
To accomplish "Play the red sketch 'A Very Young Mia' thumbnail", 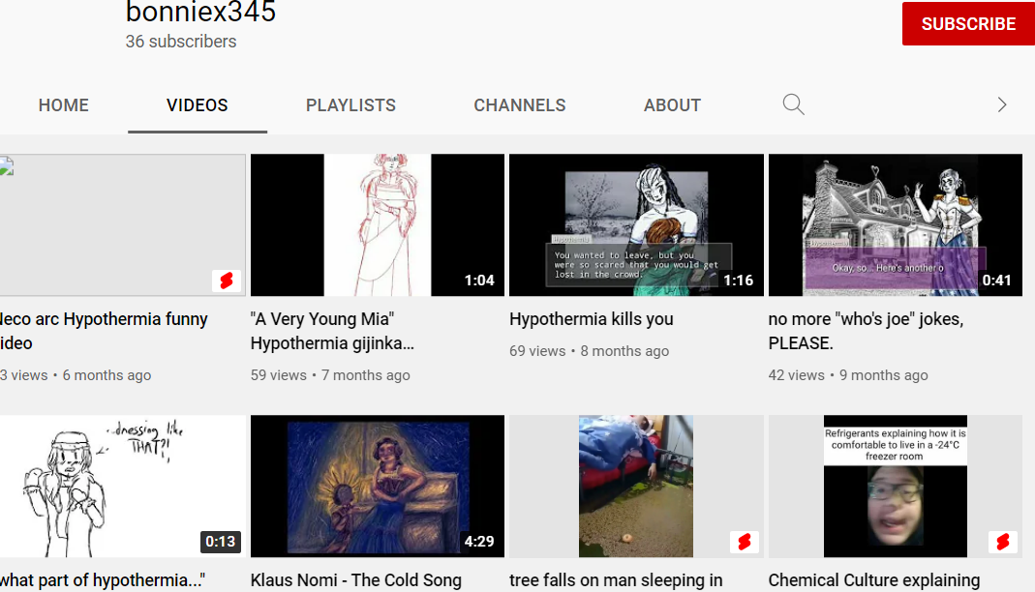I will pyautogui.click(x=378, y=224).
